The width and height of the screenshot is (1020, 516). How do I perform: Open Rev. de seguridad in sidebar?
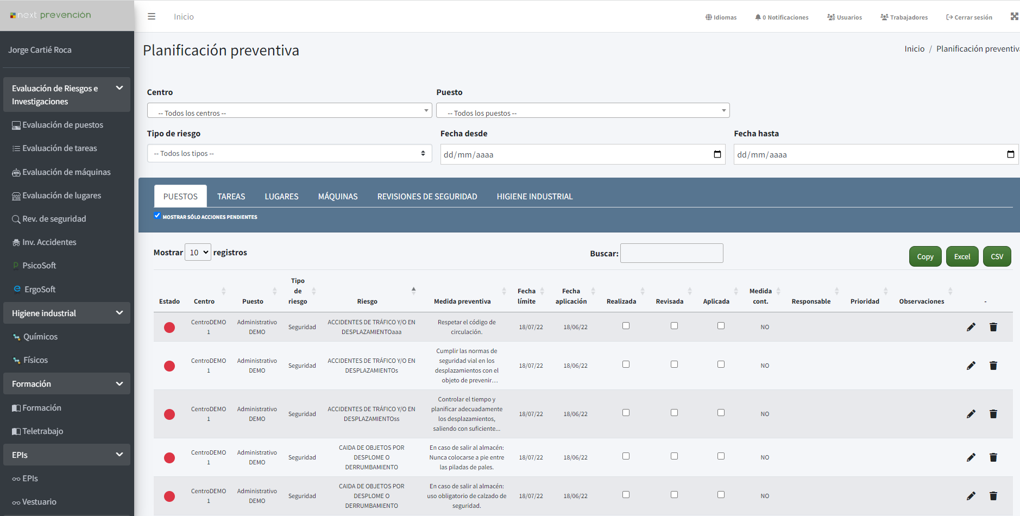49,219
